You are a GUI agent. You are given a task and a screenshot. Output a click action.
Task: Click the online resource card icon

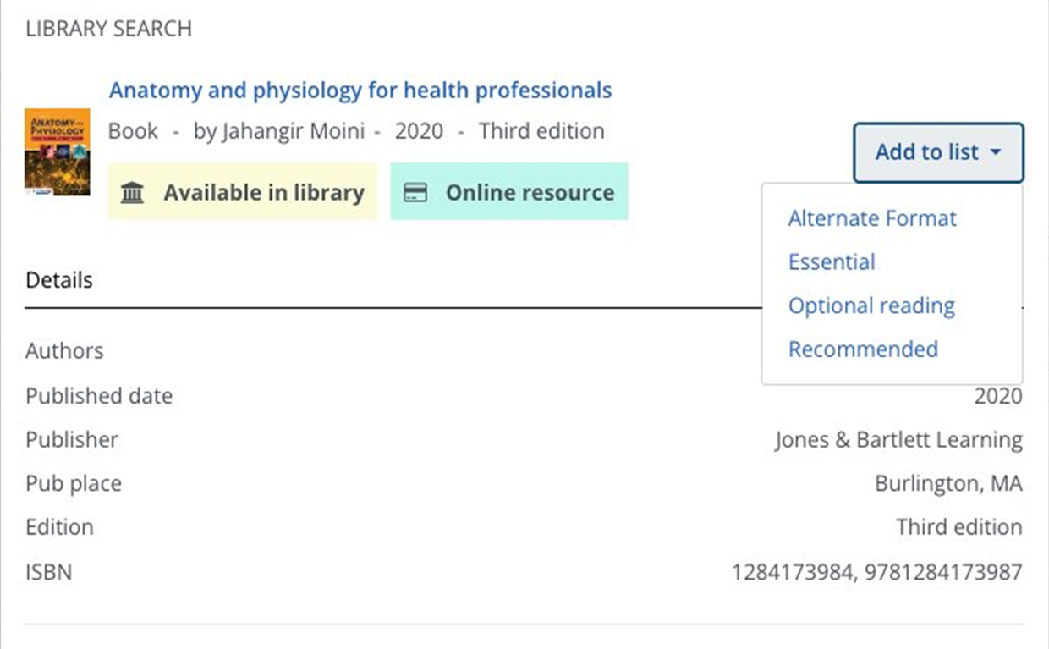(x=415, y=193)
